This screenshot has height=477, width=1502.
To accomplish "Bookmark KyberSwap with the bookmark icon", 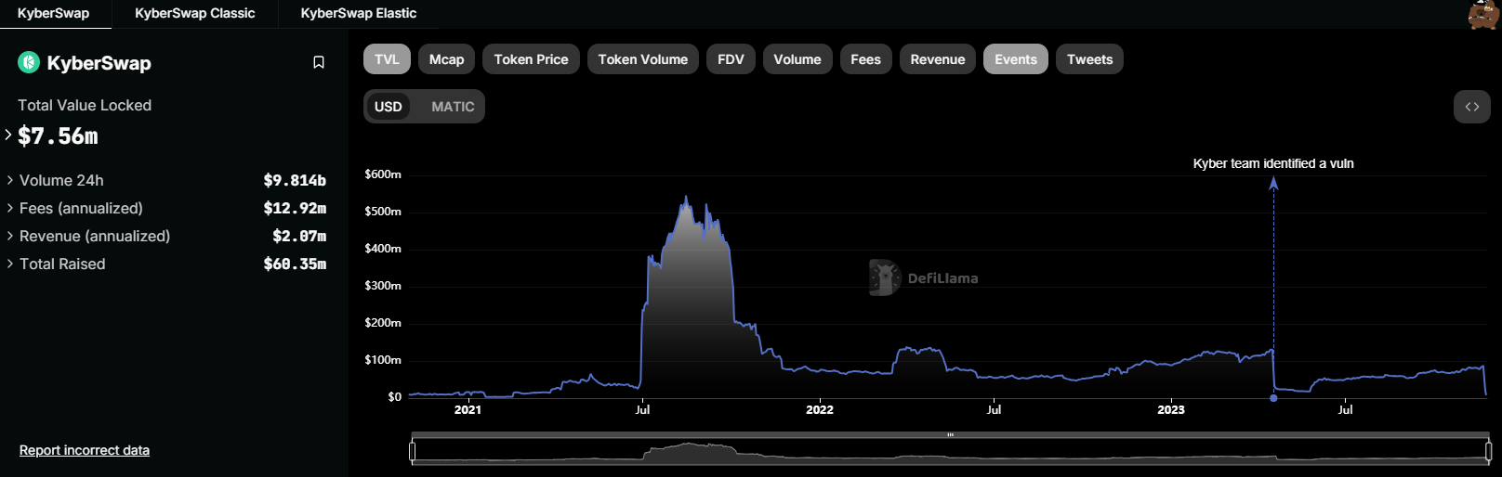I will click(319, 62).
